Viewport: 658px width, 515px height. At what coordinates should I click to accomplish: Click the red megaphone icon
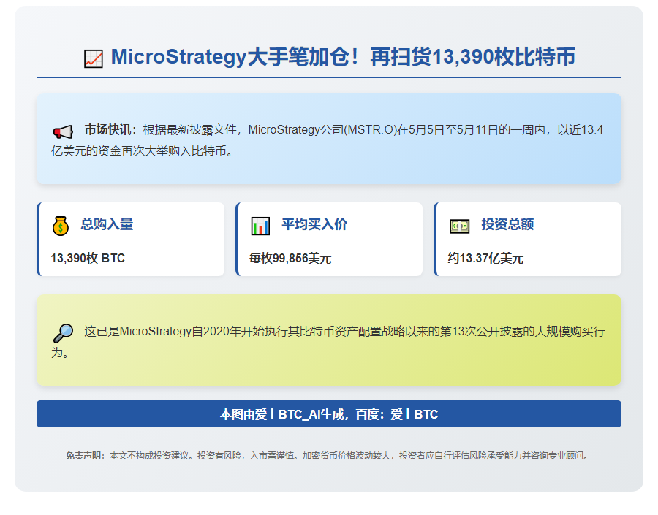pos(63,131)
